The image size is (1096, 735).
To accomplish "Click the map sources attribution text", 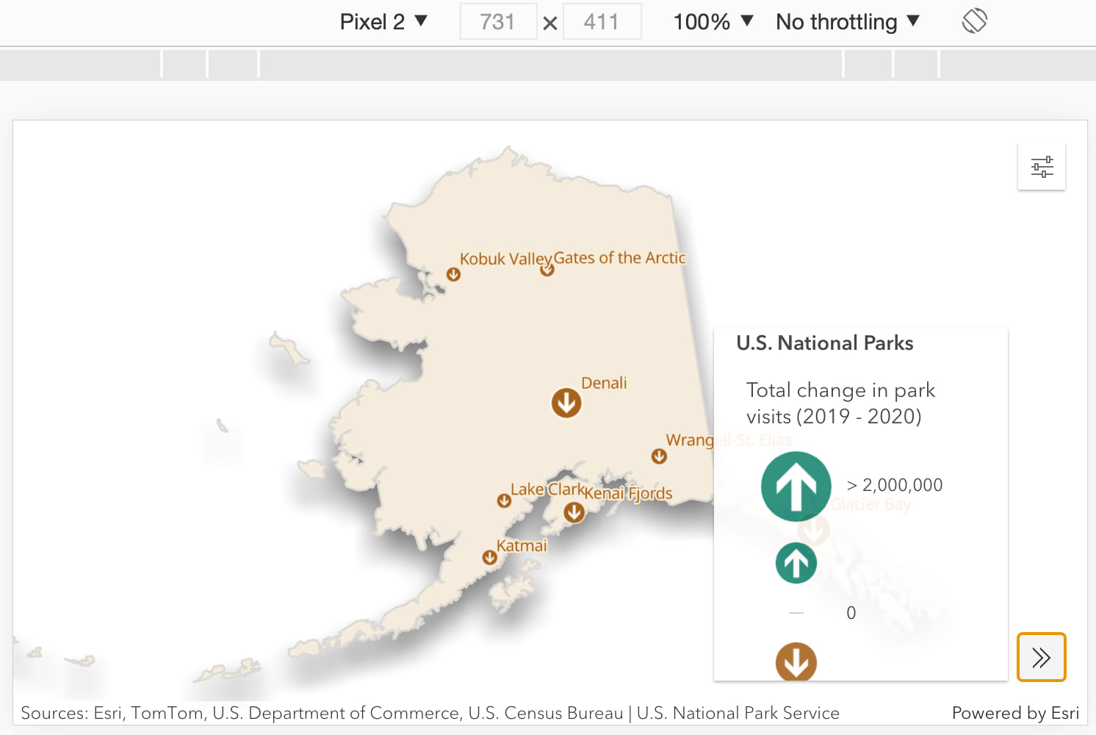I will click(430, 713).
